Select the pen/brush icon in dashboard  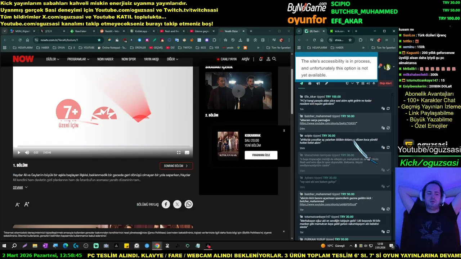[x=326, y=83]
